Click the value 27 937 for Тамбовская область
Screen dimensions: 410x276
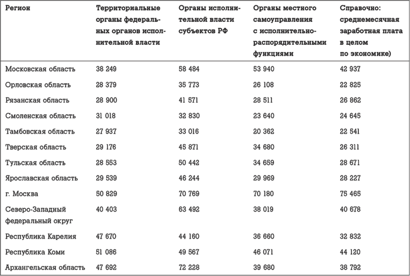point(106,131)
